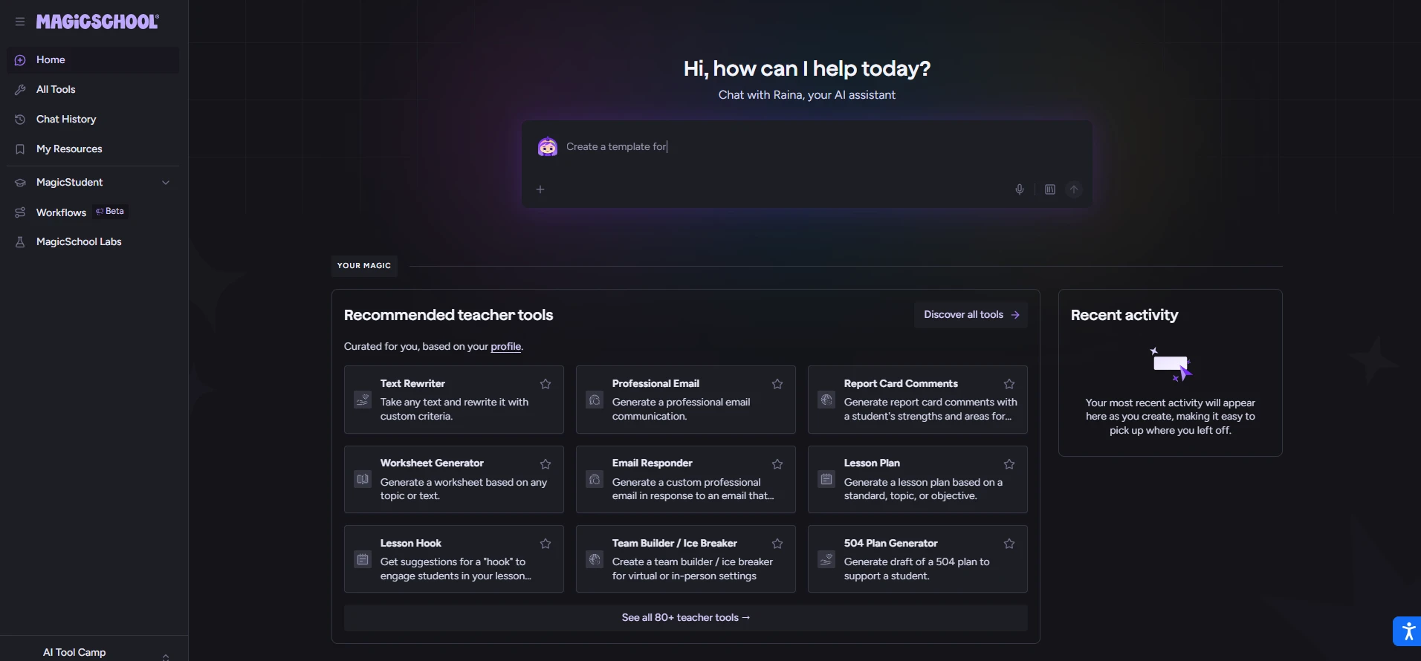Click the Text Rewriter tool icon
The height and width of the screenshot is (661, 1421).
(363, 400)
